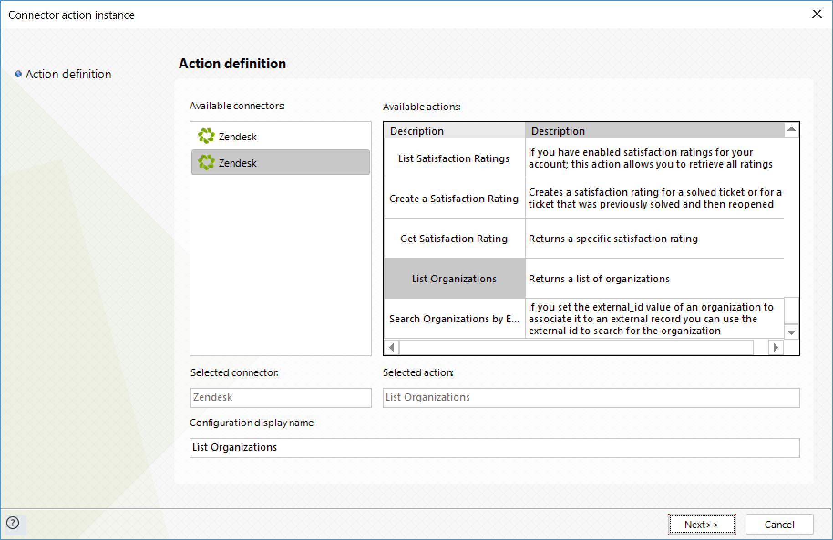Click the Selected connector field
Viewport: 833px width, 540px height.
(x=281, y=397)
